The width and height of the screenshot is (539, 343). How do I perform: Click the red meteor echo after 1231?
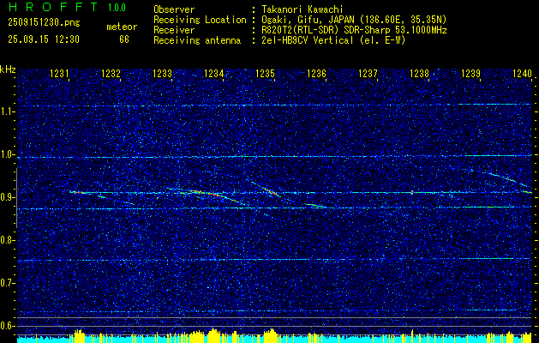coord(77,192)
